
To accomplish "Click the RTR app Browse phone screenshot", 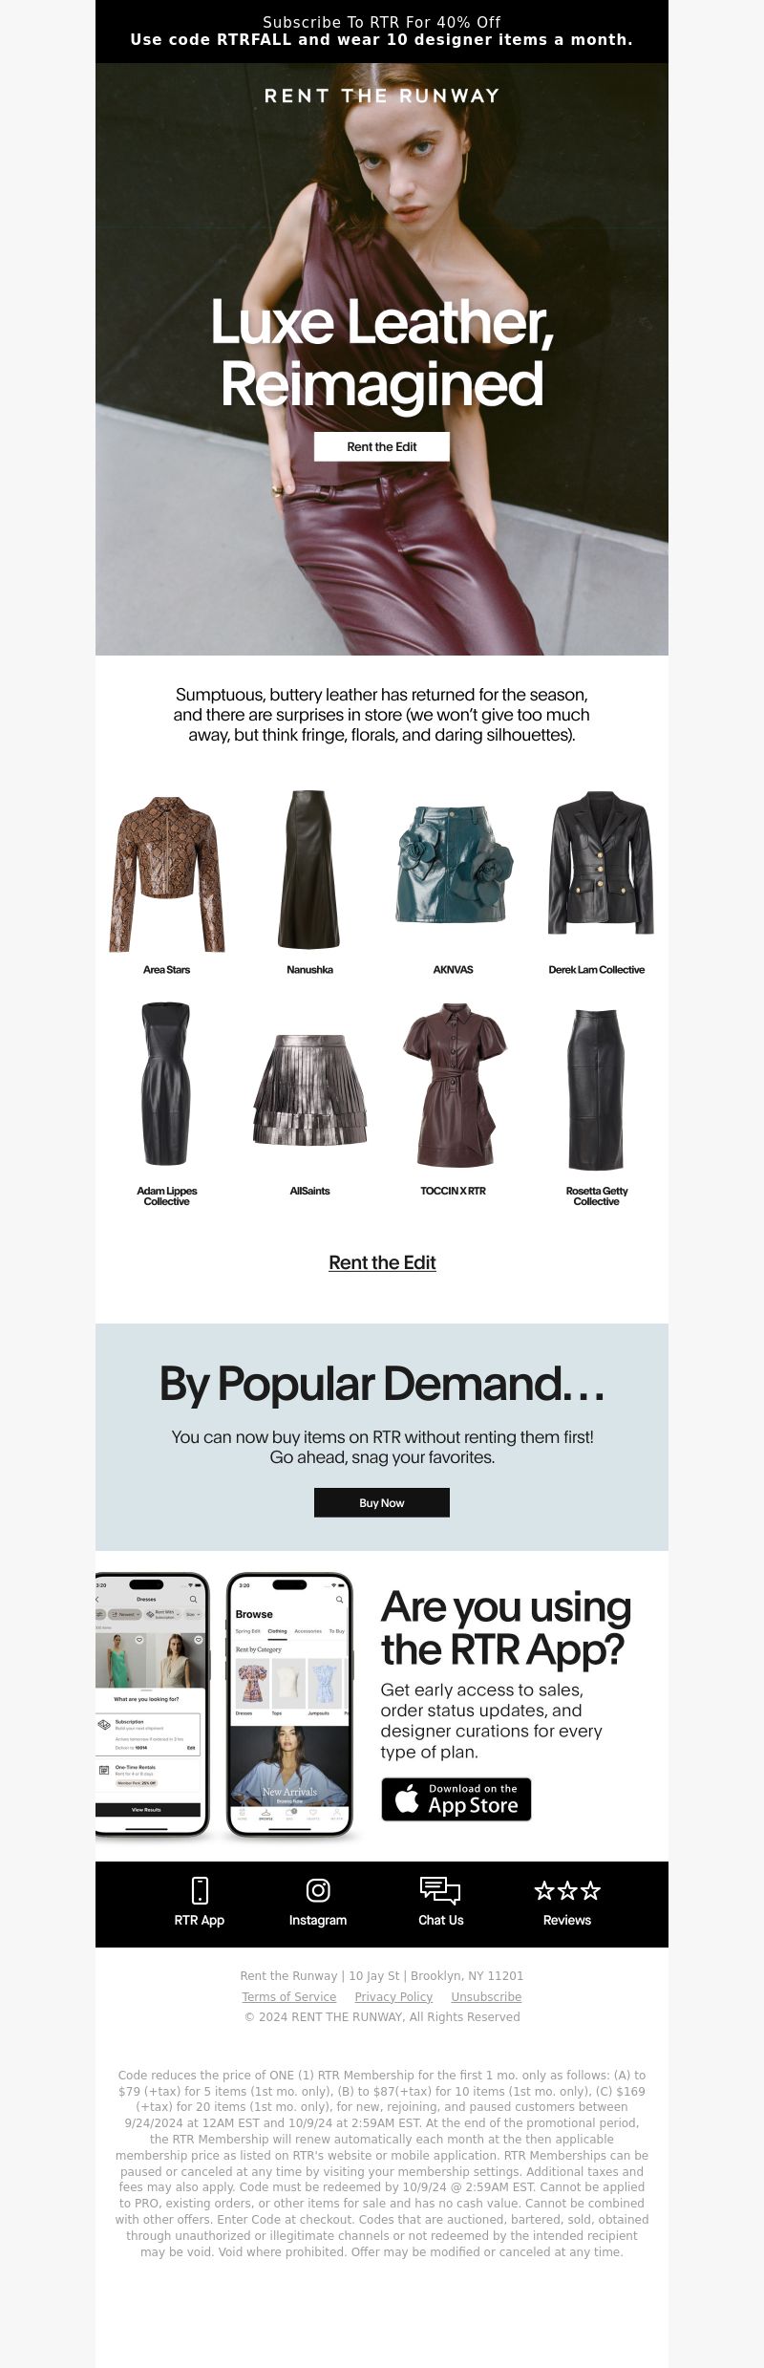I will [x=290, y=1704].
